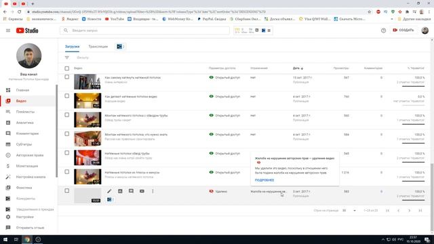Image resolution: width=434 pixels, height=244 pixels.
Task: Open a new browser tab with the plus button
Action: tap(33, 4)
